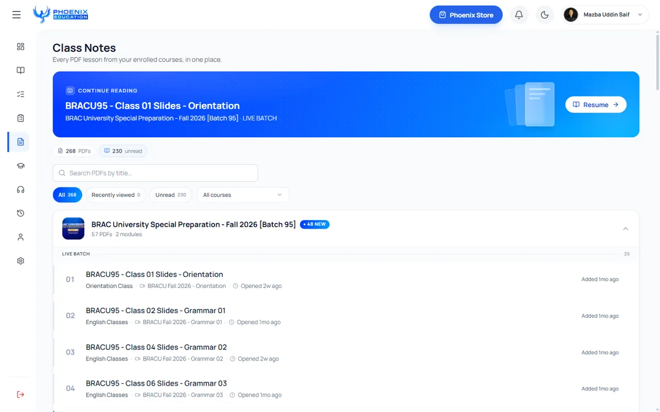The height and width of the screenshot is (412, 660).
Task: Open the checklist sidebar icon
Action: [x=20, y=94]
